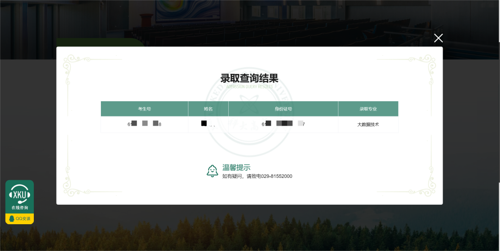The image size is (500, 251).
Task: Click the masked ID card number cell
Action: point(283,124)
